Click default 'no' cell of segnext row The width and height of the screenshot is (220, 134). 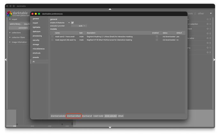pyautogui.click(x=178, y=40)
